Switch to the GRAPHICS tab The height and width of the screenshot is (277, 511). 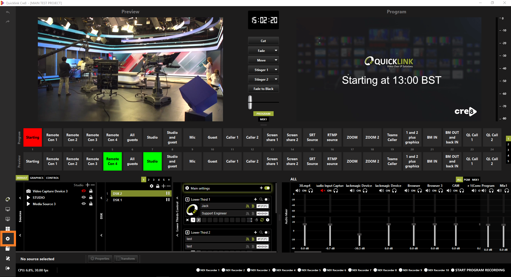pyautogui.click(x=37, y=178)
